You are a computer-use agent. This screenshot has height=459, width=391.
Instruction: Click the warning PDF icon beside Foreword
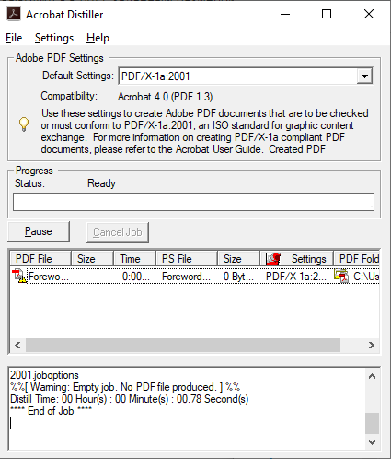tap(19, 276)
